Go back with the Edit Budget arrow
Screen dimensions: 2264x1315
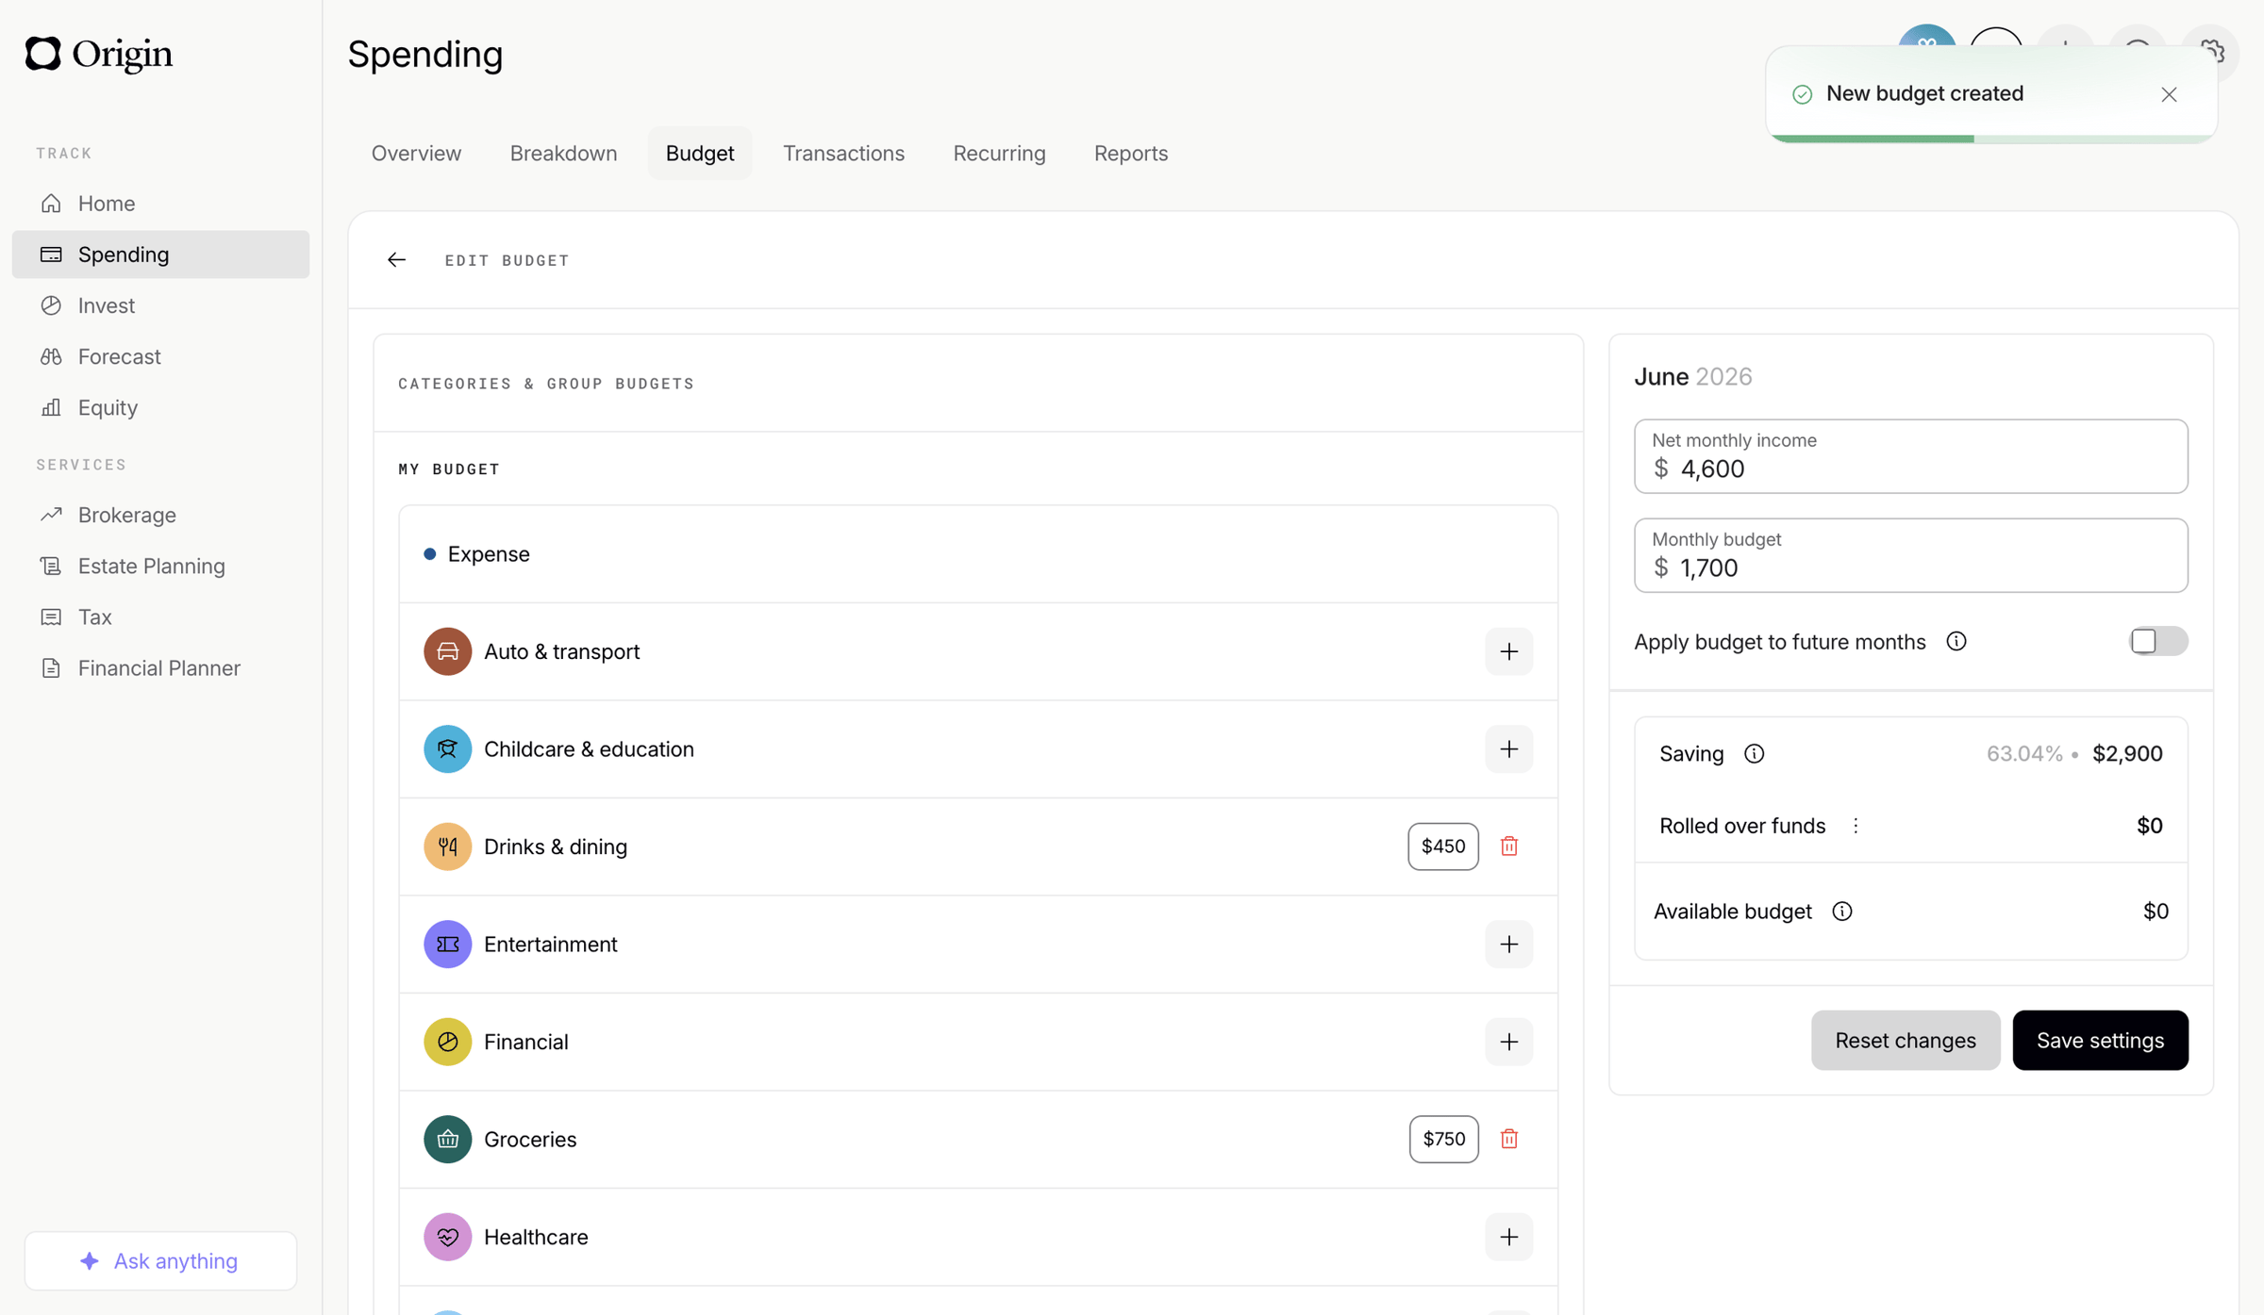pos(396,260)
